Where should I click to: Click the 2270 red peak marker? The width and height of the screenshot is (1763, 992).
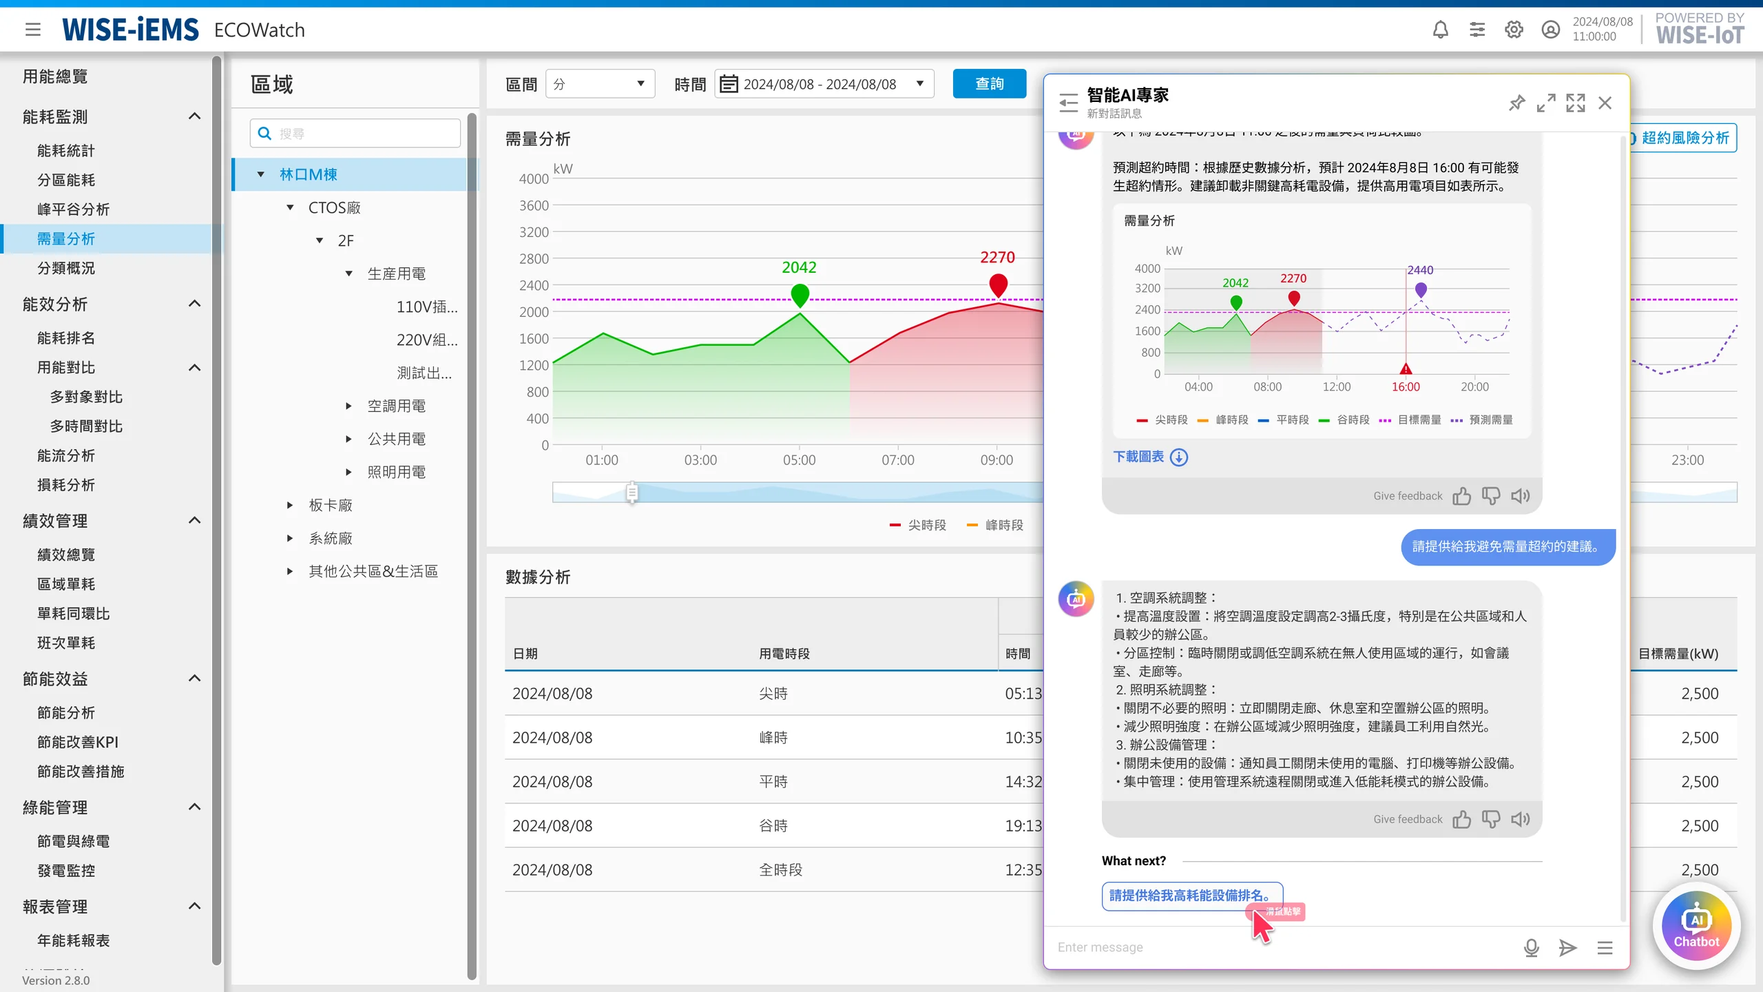pos(999,285)
